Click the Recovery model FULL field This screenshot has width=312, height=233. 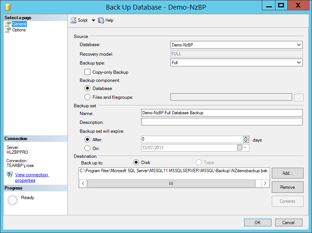[236, 54]
